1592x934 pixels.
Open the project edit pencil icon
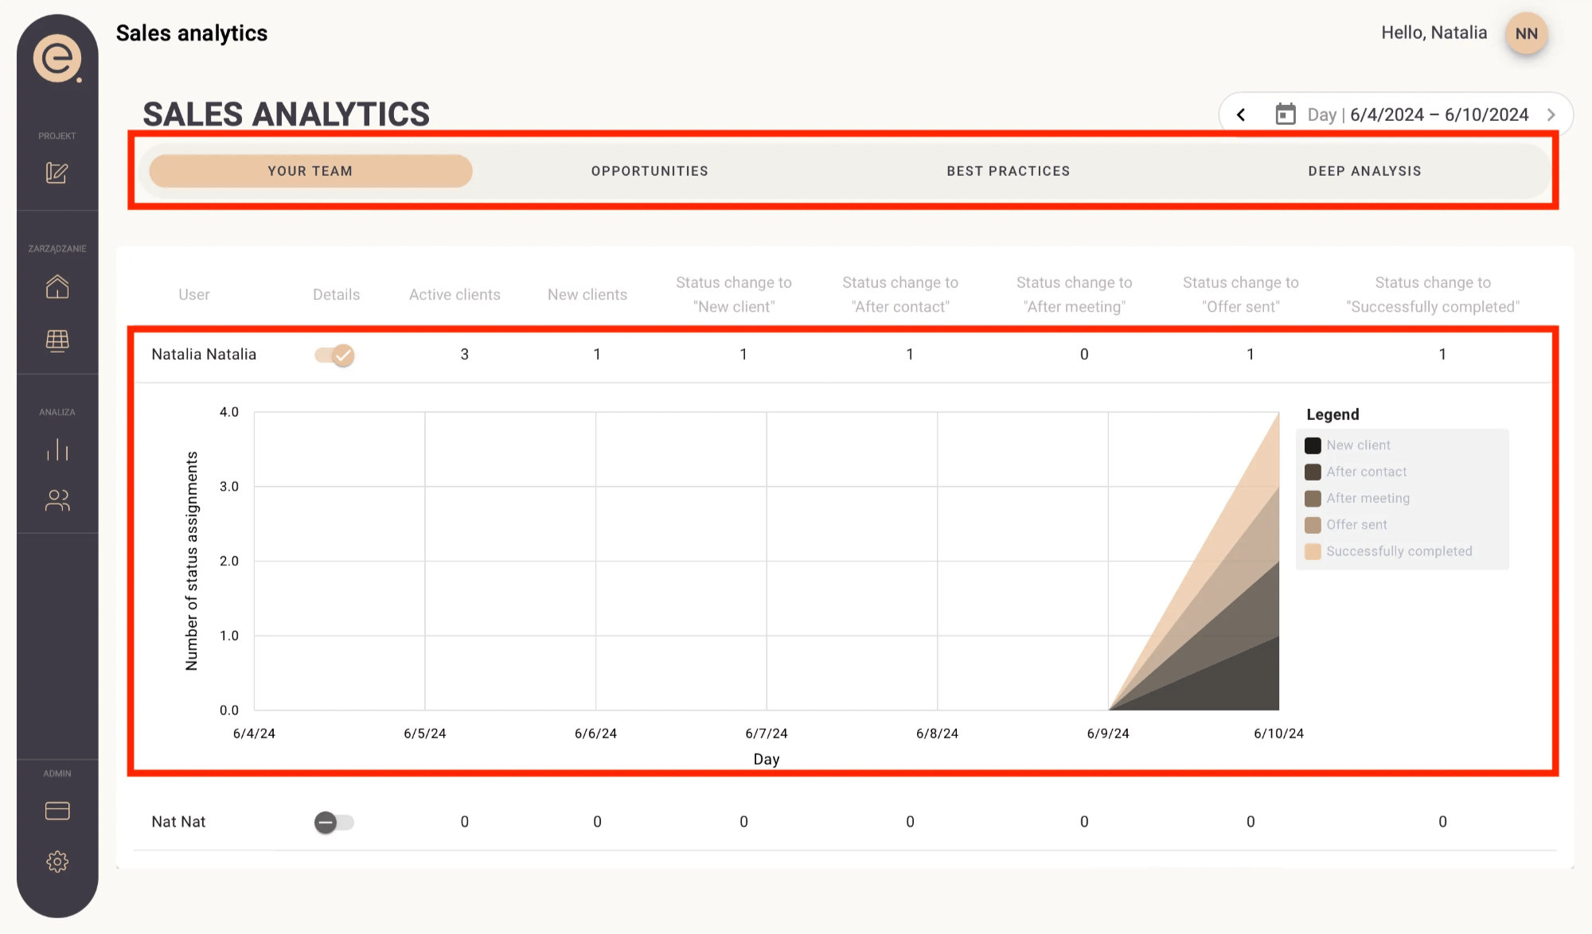(57, 173)
